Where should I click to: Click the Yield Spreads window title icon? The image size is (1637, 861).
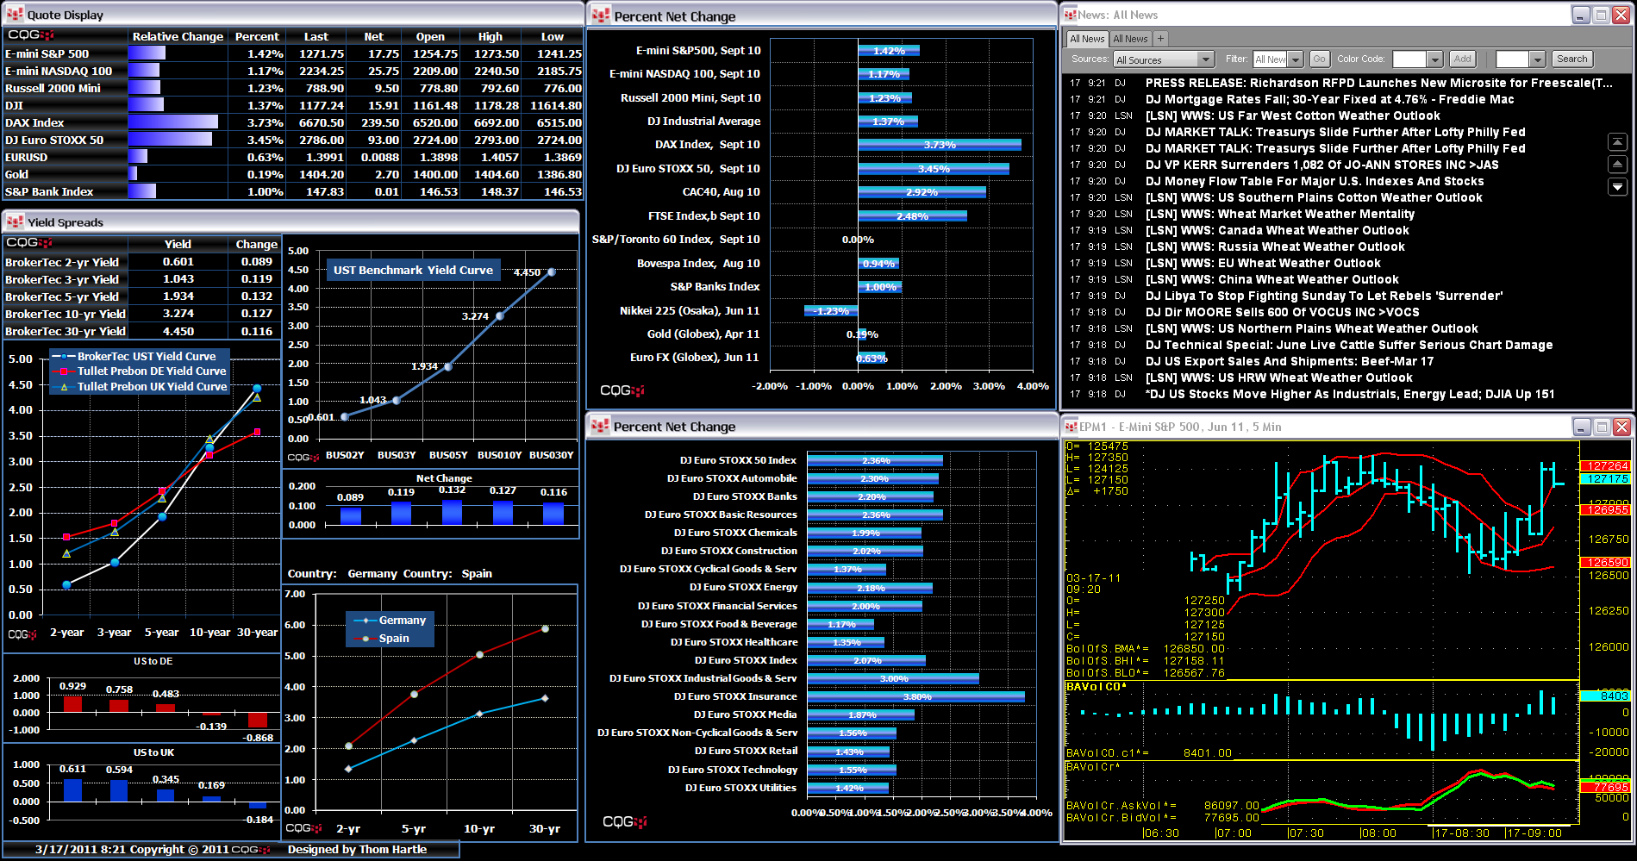(x=15, y=221)
